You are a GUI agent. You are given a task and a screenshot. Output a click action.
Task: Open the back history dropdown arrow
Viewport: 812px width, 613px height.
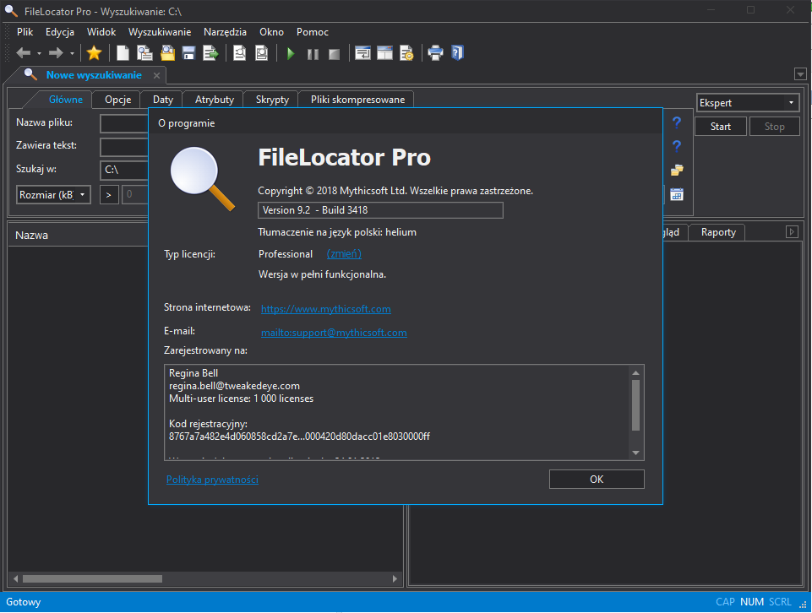point(39,53)
